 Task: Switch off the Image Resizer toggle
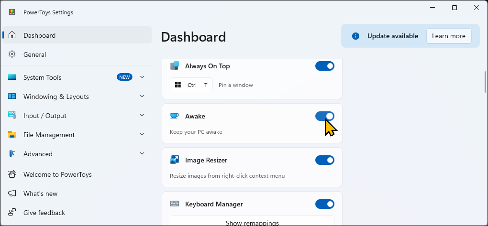(x=324, y=160)
